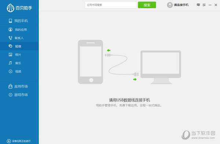Open the 照片 photos icon

pyautogui.click(x=10, y=55)
